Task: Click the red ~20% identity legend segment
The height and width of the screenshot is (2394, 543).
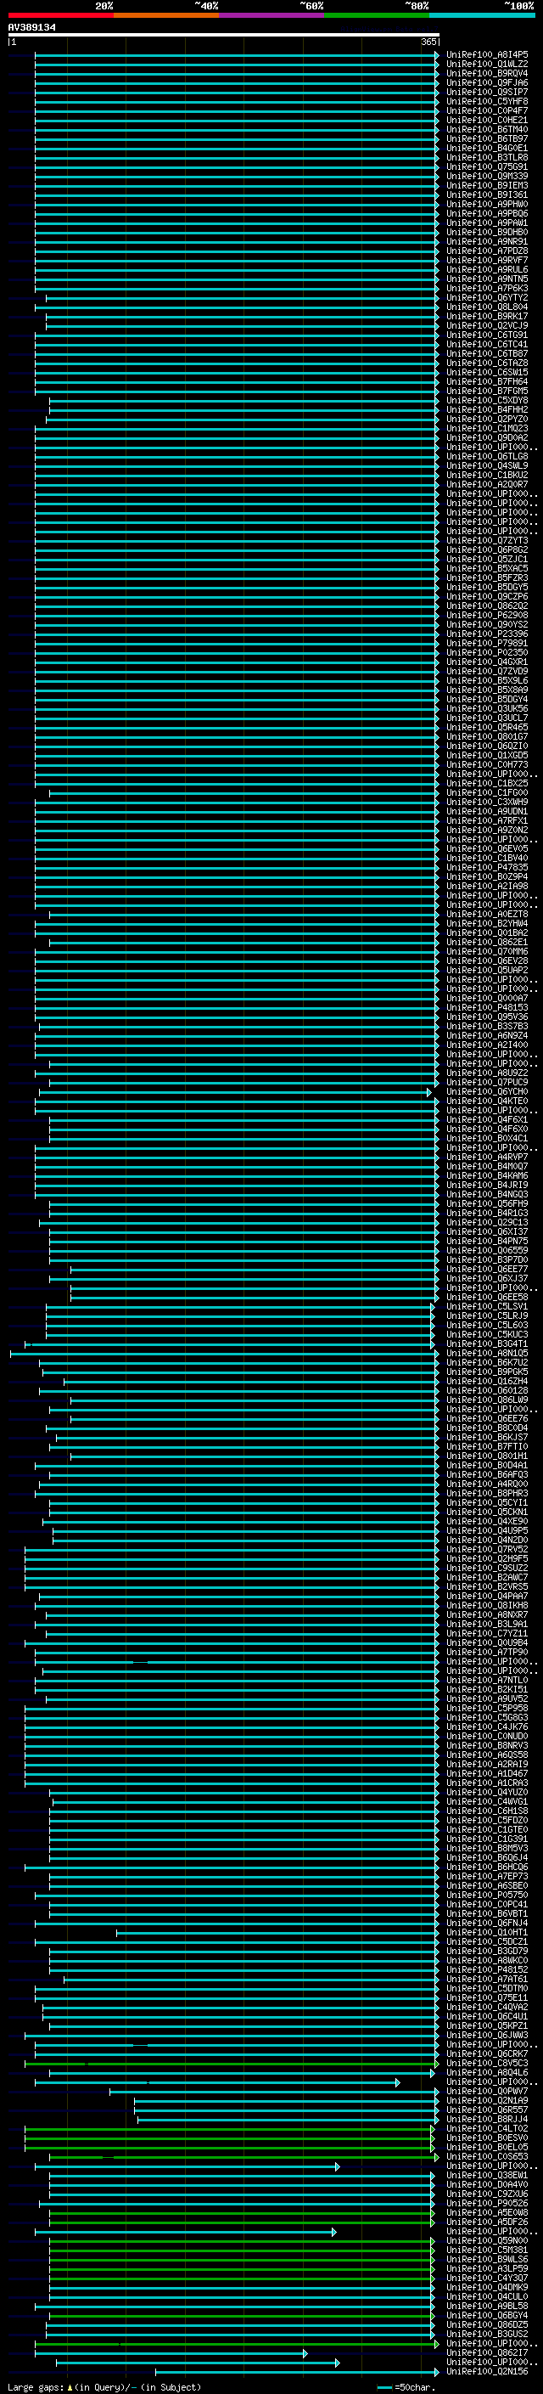Action: [60, 15]
